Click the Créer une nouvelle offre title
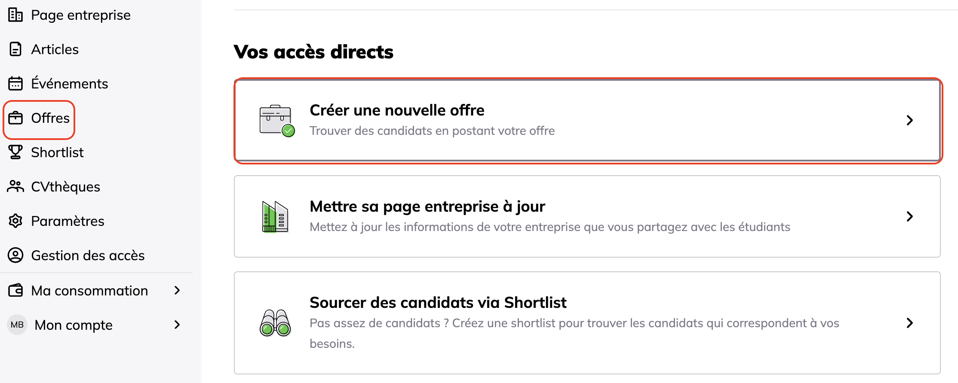This screenshot has width=958, height=383. pyautogui.click(x=397, y=110)
